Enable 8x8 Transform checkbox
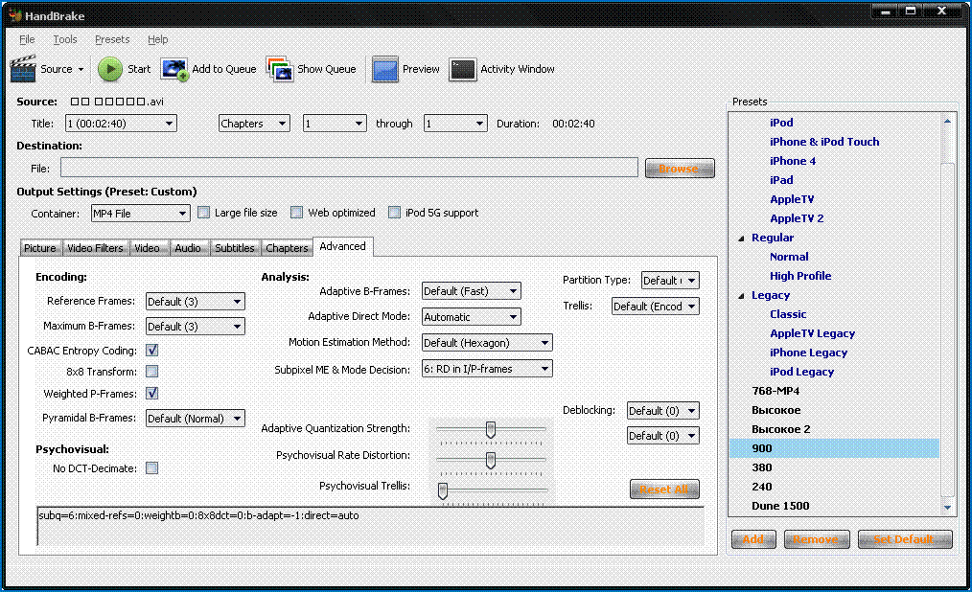The height and width of the screenshot is (592, 972). (151, 372)
